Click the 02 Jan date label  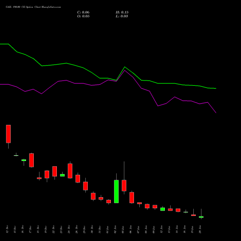coord(115,229)
